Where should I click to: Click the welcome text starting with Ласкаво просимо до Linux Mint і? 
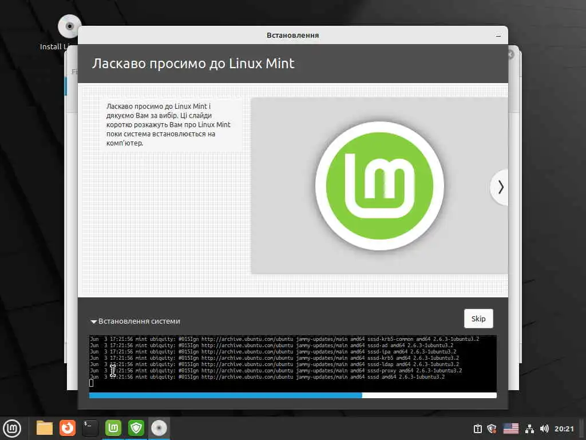click(168, 124)
